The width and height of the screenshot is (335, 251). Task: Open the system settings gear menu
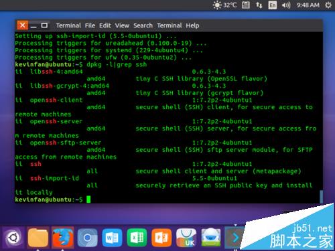click(x=328, y=5)
